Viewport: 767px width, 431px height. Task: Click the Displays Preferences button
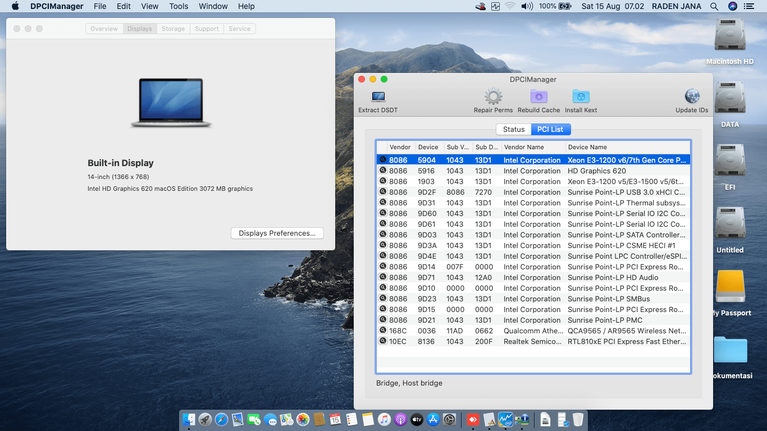(277, 233)
